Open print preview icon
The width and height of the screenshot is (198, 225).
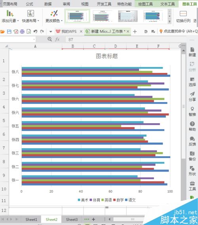tap(29, 31)
